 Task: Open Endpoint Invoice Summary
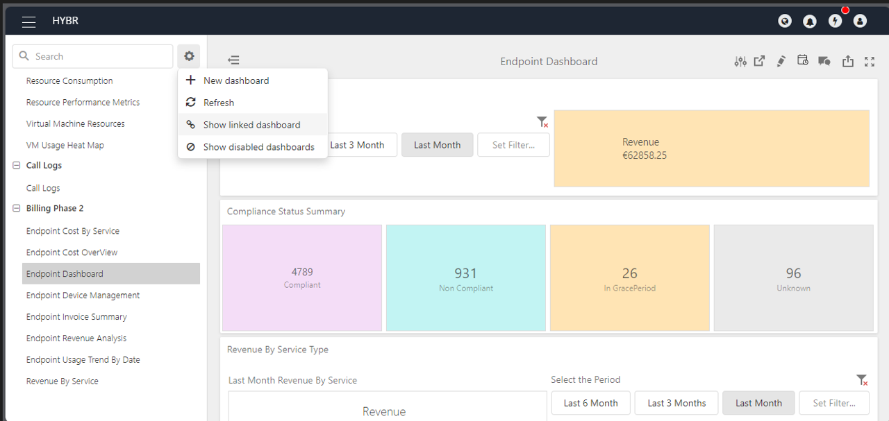click(x=76, y=317)
